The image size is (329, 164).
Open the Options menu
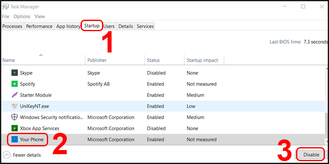[x=22, y=16]
